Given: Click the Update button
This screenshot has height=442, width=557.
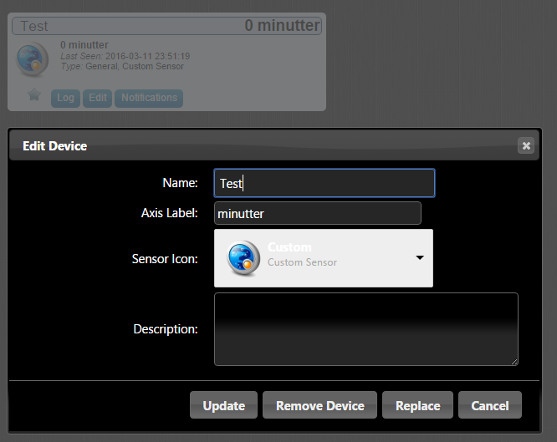Looking at the screenshot, I should point(224,405).
